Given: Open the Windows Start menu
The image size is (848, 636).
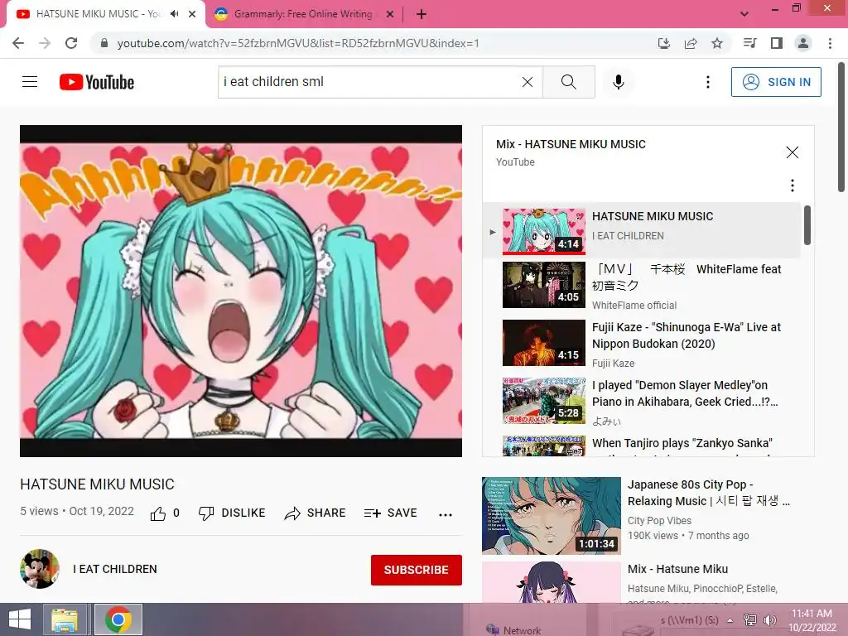Looking at the screenshot, I should [20, 619].
